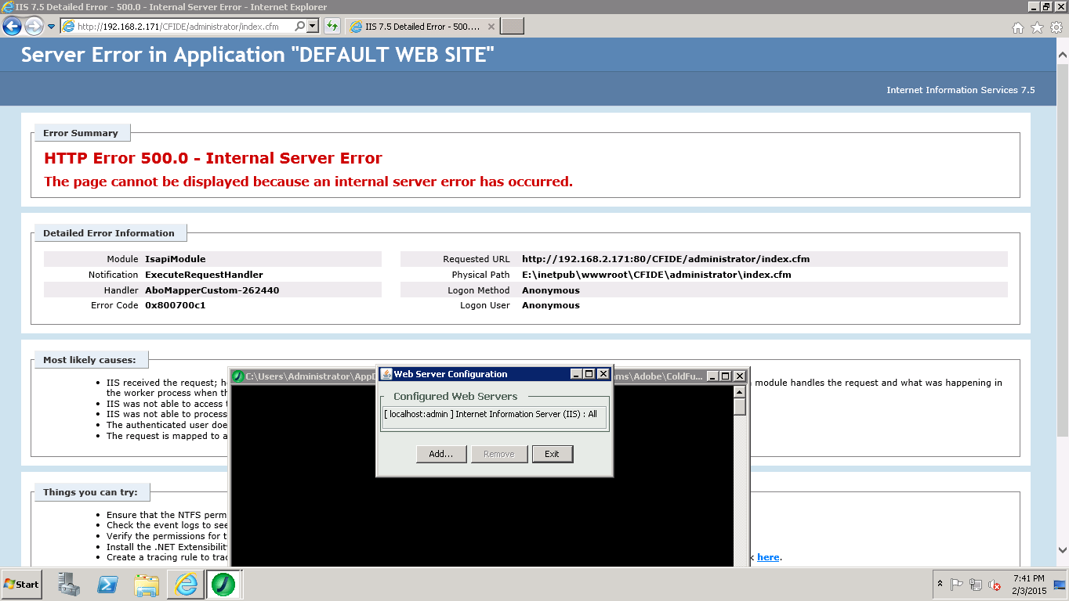Close the IIS 7.5 Detailed Error tab
The height and width of the screenshot is (601, 1069).
point(491,27)
